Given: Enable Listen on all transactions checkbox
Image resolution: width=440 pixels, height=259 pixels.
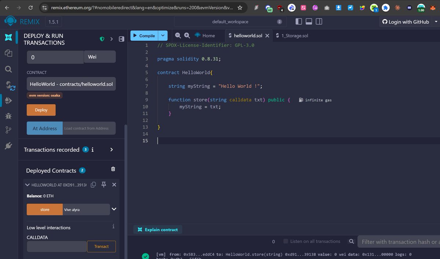Looking at the screenshot, I should 286,241.
